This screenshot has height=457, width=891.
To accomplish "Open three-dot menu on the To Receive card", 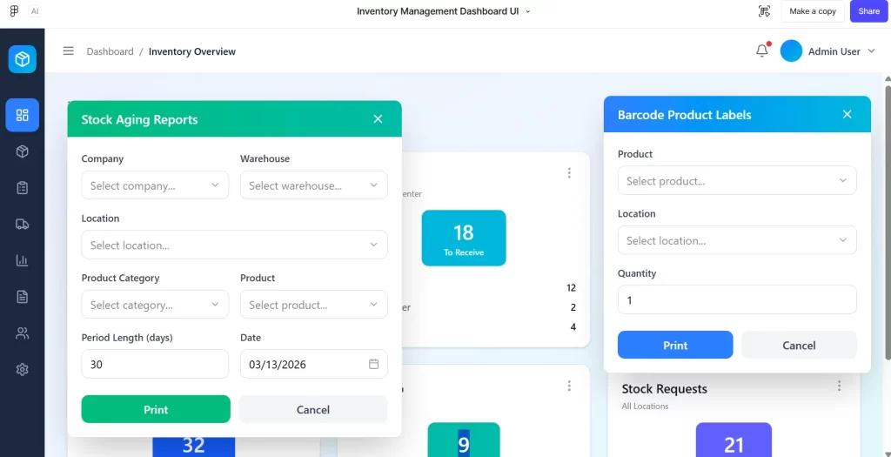I will pos(569,173).
